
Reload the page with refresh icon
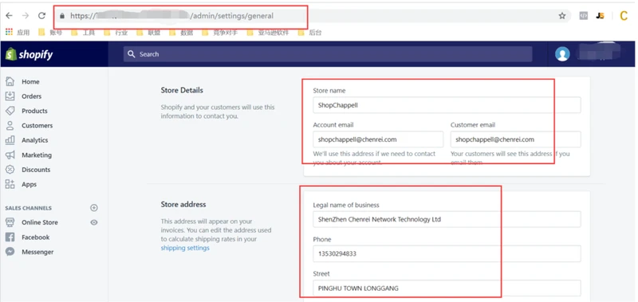point(41,16)
